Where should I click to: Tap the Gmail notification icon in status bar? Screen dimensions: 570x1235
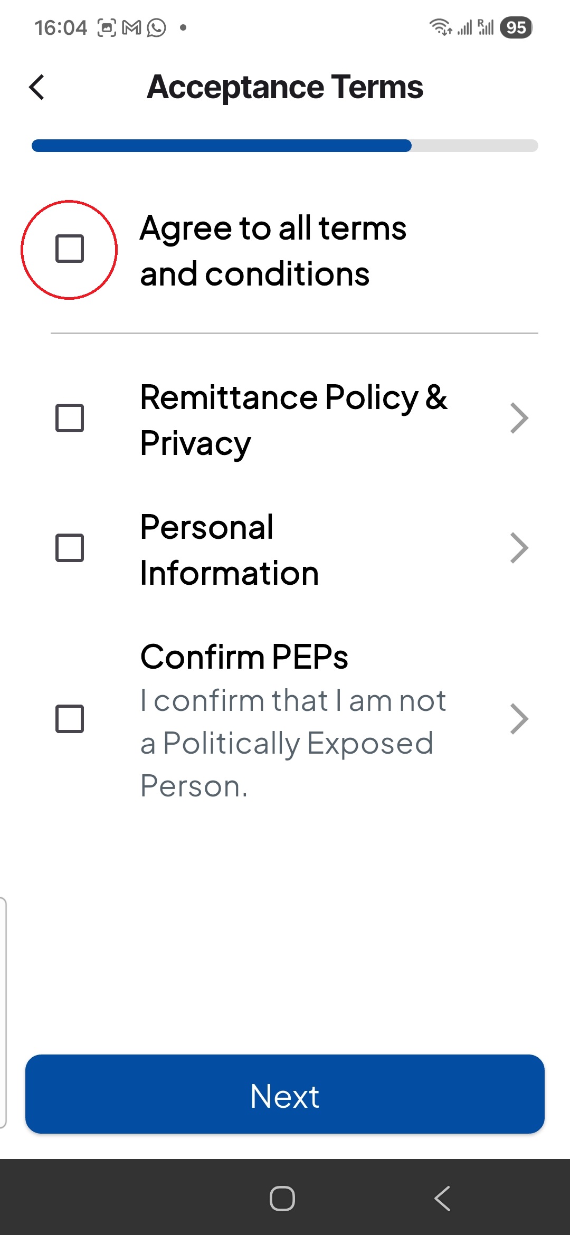tap(131, 27)
